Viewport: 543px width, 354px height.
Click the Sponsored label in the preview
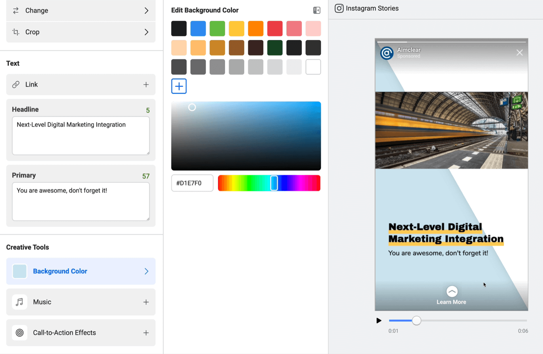[x=409, y=56]
